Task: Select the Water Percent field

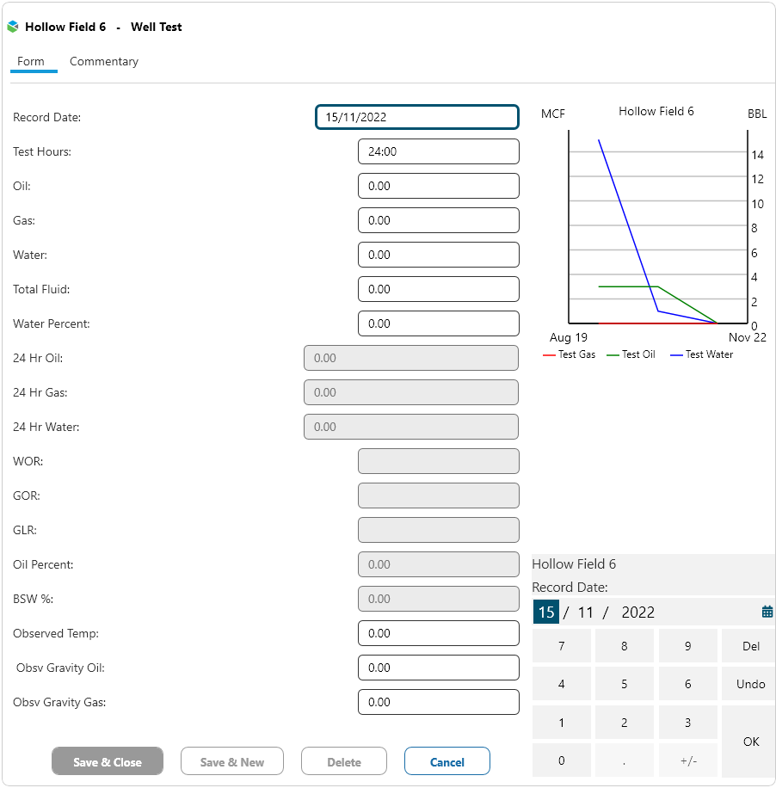Action: pyautogui.click(x=439, y=323)
